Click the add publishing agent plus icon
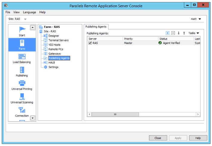Image resolution: width=212 pixels, height=146 pixels. pyautogui.click(x=167, y=33)
